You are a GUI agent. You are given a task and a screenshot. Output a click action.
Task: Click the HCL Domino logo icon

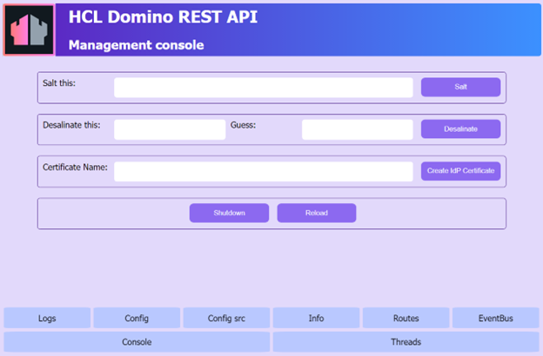point(30,30)
